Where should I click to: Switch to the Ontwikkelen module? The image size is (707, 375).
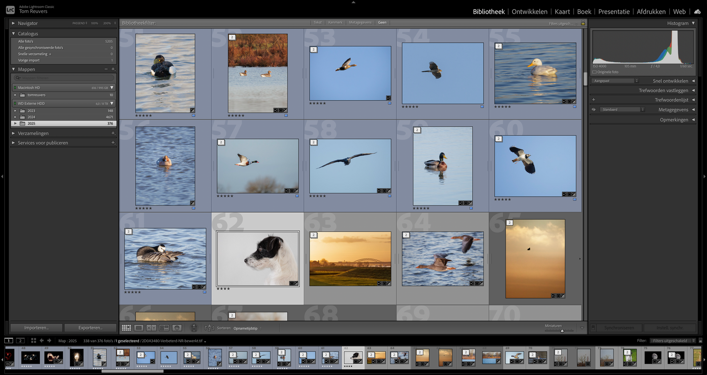529,12
